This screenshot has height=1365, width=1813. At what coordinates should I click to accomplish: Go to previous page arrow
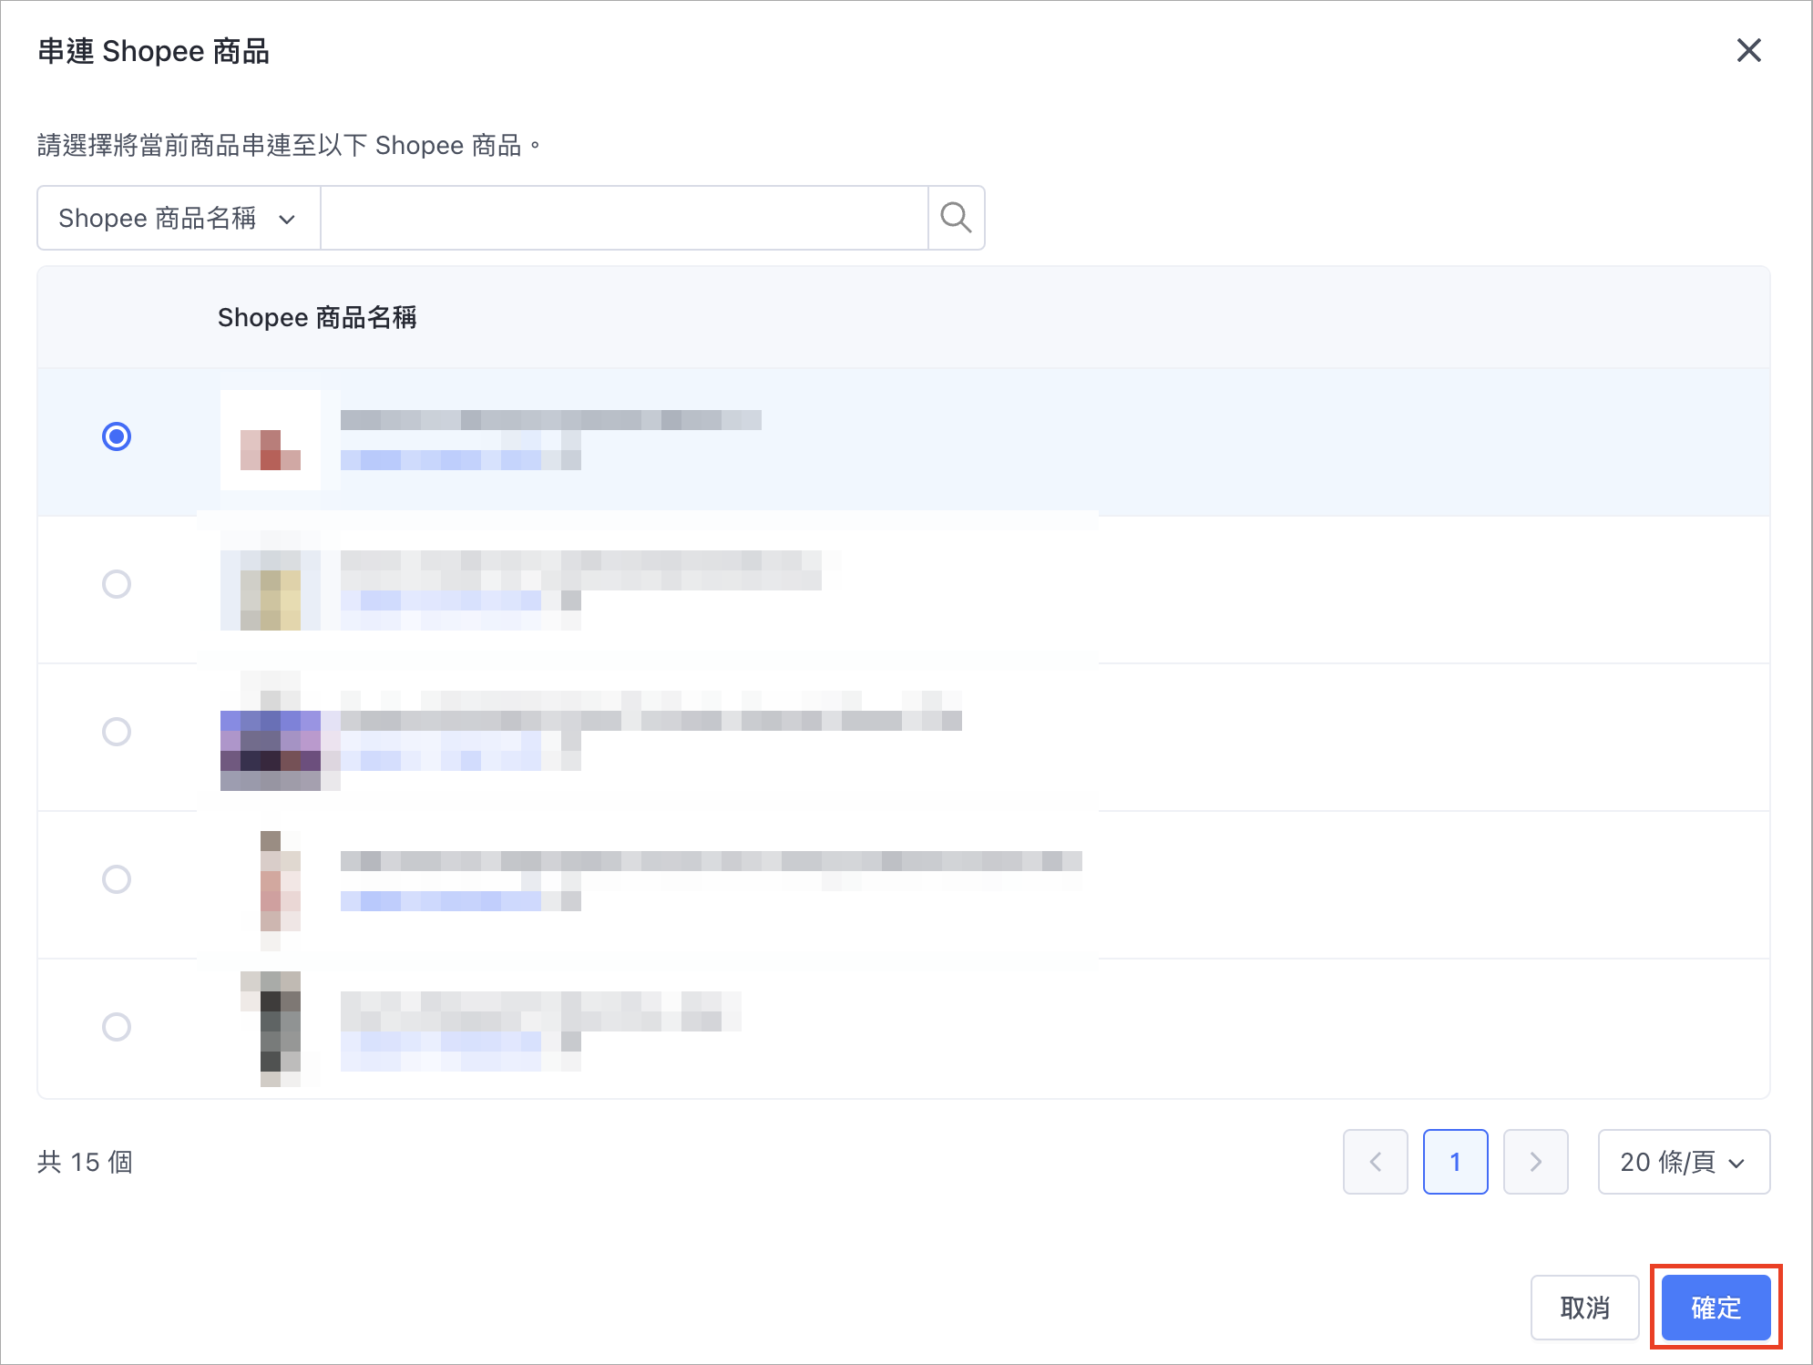1376,1162
